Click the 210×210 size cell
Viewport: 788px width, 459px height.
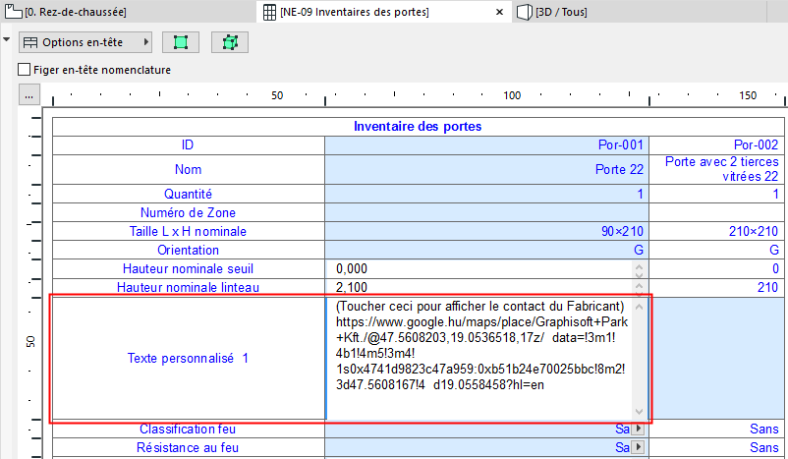[x=716, y=231]
